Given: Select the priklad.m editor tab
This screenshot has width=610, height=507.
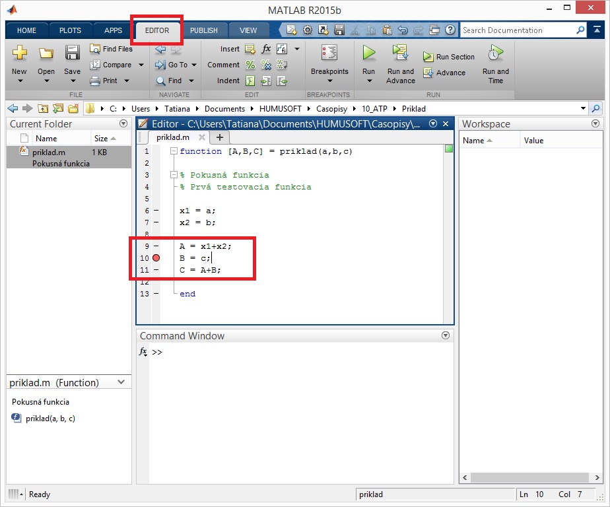Looking at the screenshot, I should coord(173,137).
